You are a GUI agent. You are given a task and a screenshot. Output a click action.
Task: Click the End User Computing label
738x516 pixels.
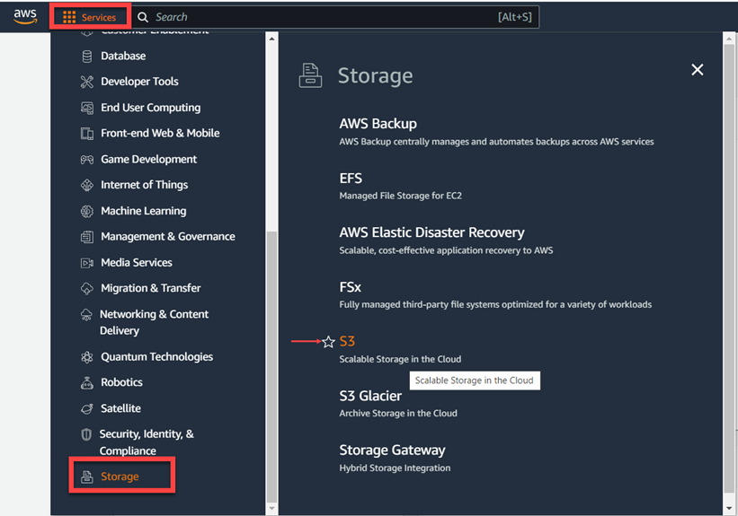point(151,108)
